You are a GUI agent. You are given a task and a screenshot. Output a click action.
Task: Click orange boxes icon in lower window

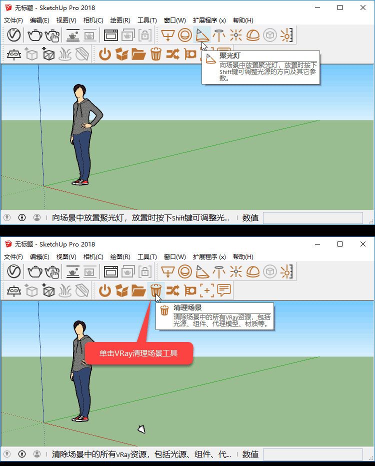pyautogui.click(x=122, y=290)
